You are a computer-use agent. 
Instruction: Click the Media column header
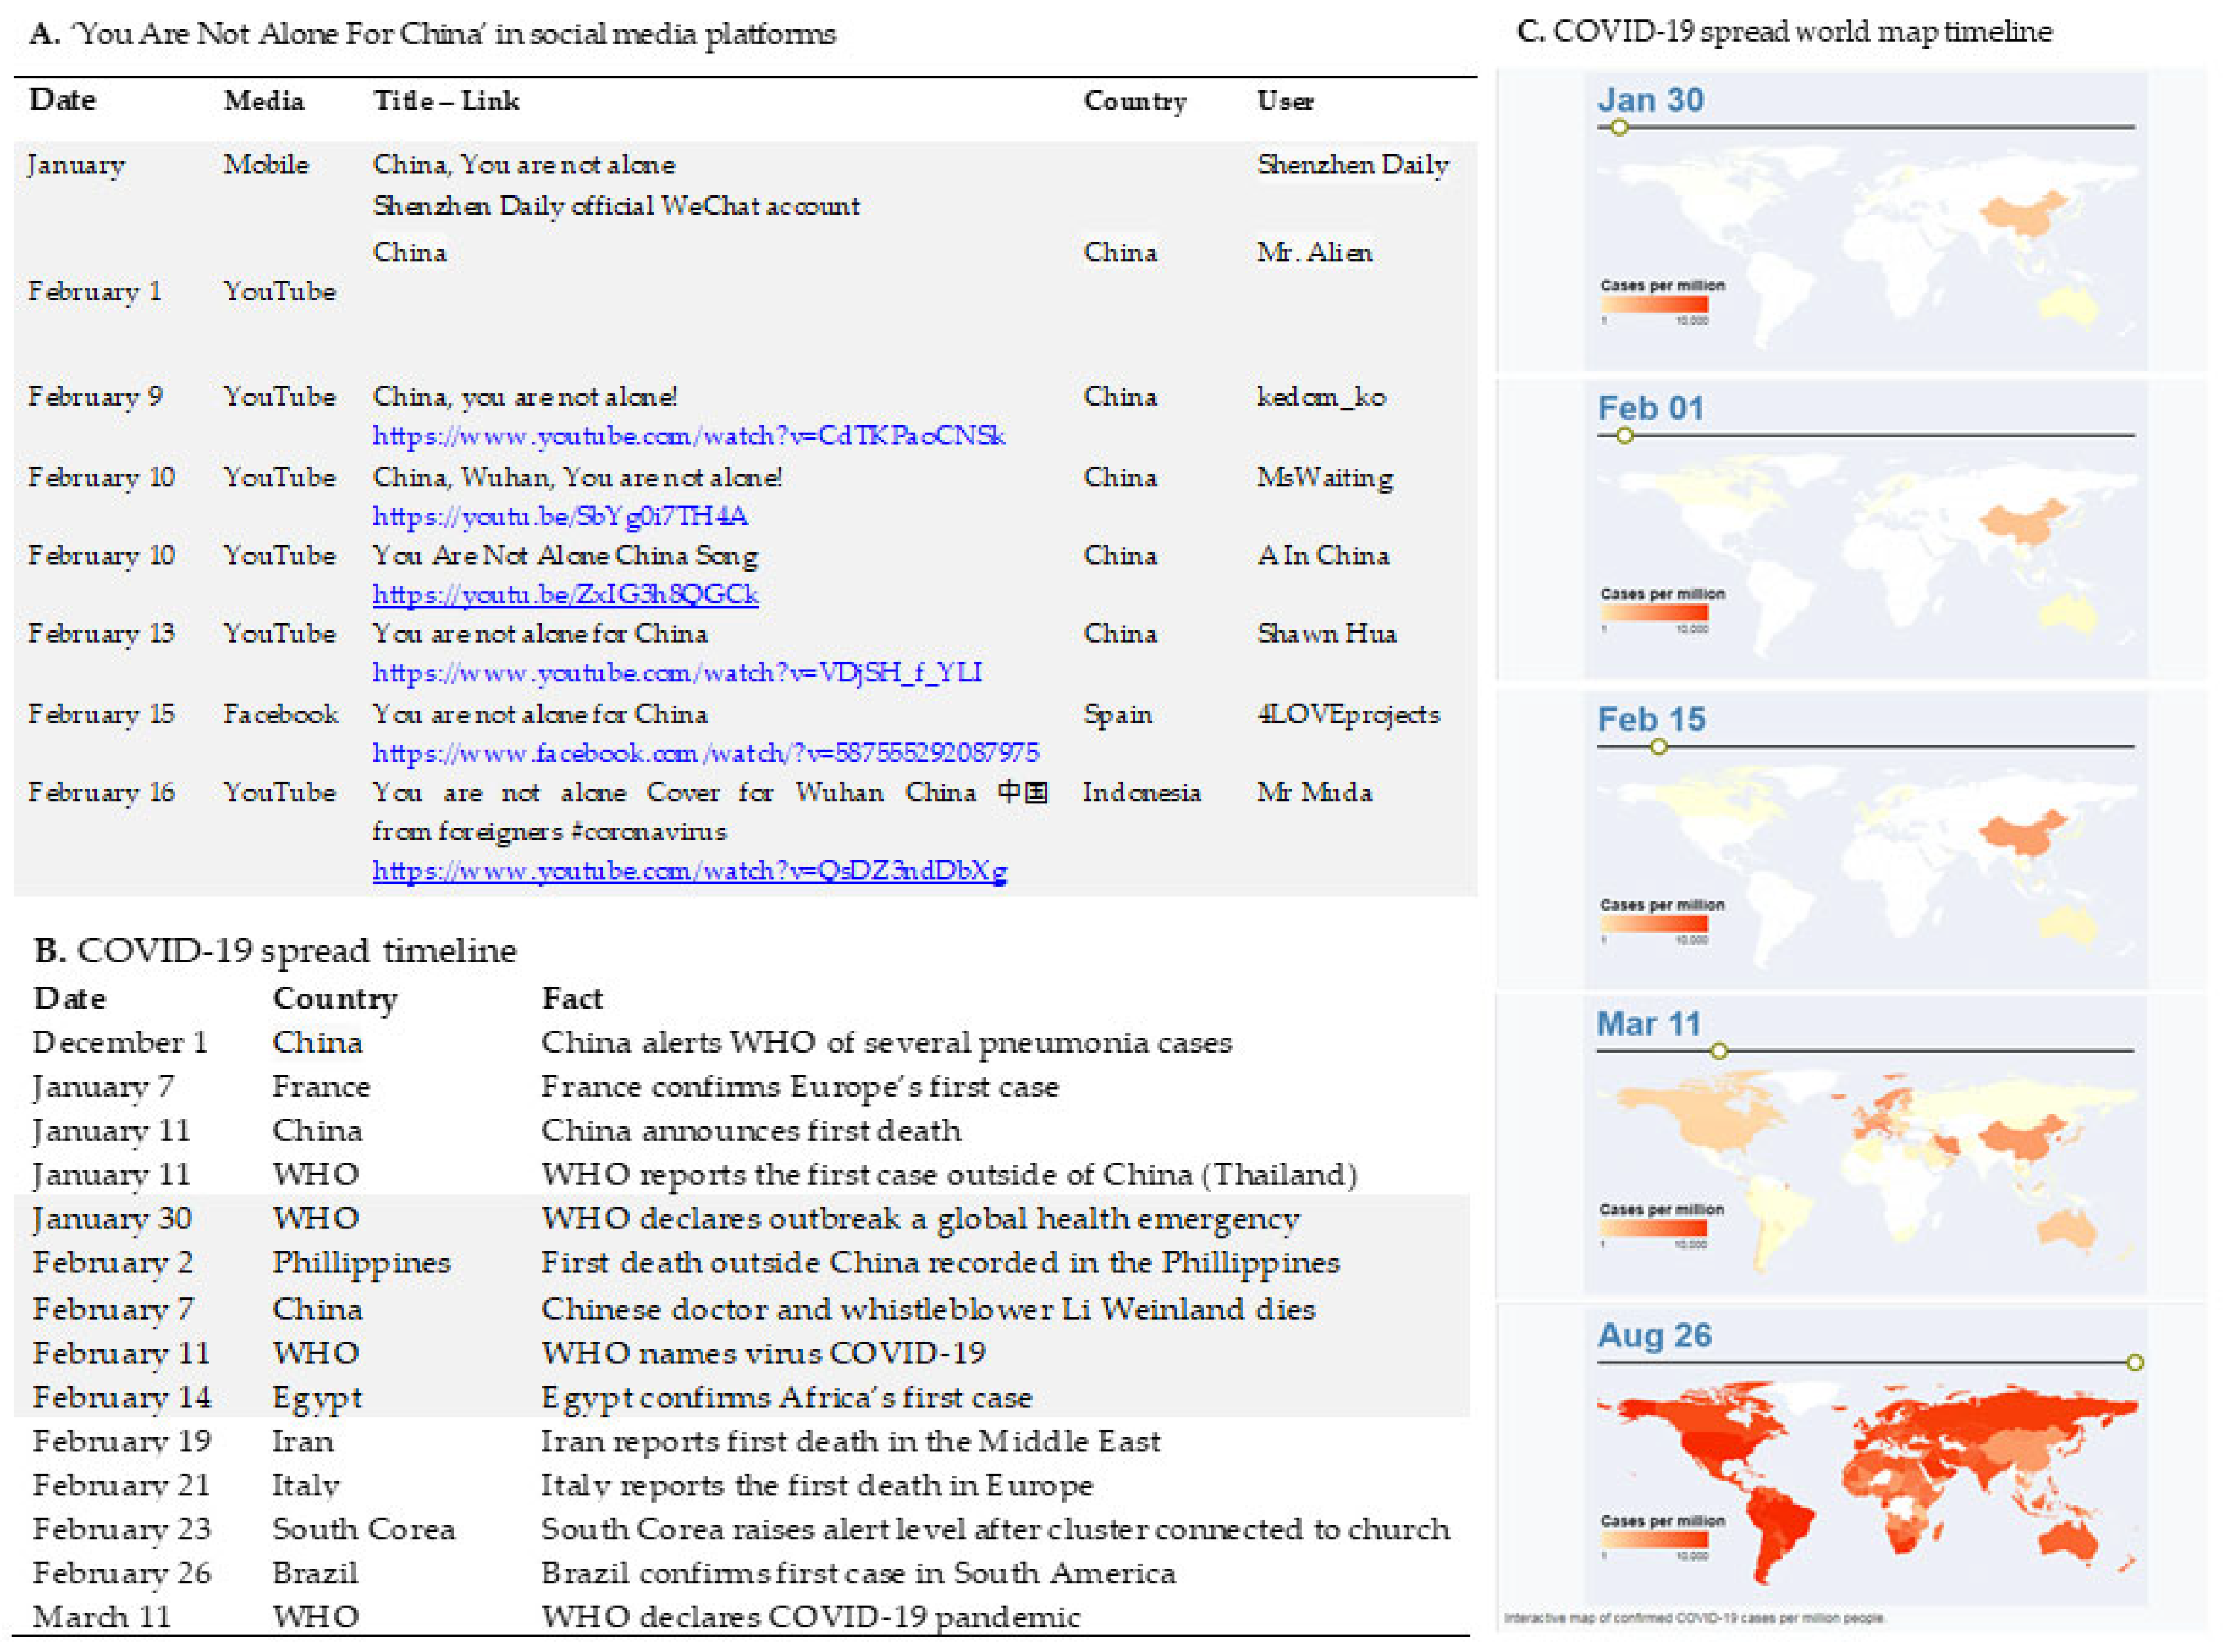(263, 101)
